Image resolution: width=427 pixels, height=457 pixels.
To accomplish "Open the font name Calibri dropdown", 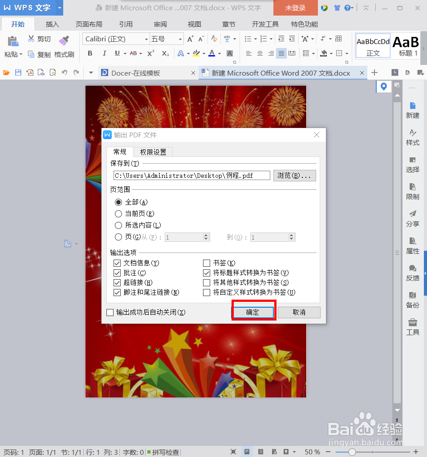I will click(x=146, y=39).
